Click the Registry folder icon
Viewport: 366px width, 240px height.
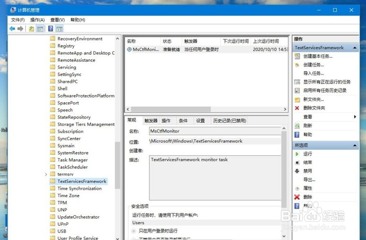(x=53, y=46)
